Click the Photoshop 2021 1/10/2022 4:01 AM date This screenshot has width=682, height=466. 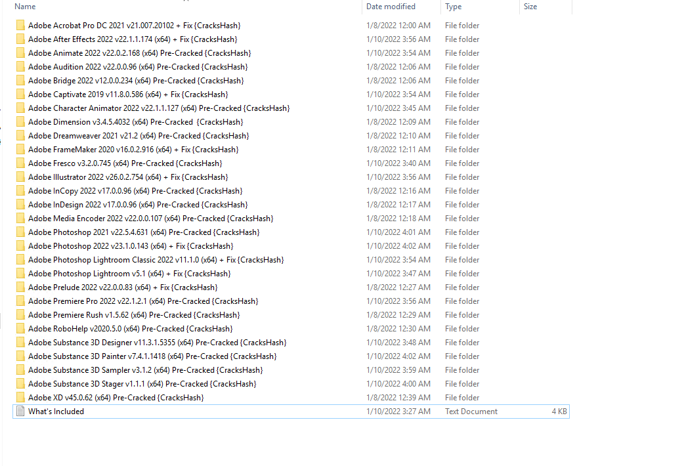(x=398, y=232)
